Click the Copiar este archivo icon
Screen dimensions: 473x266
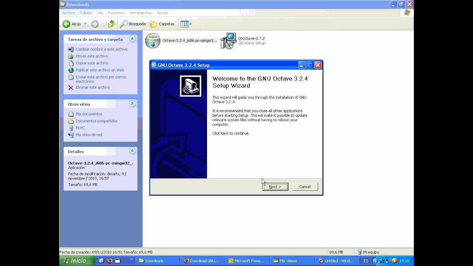(x=71, y=63)
